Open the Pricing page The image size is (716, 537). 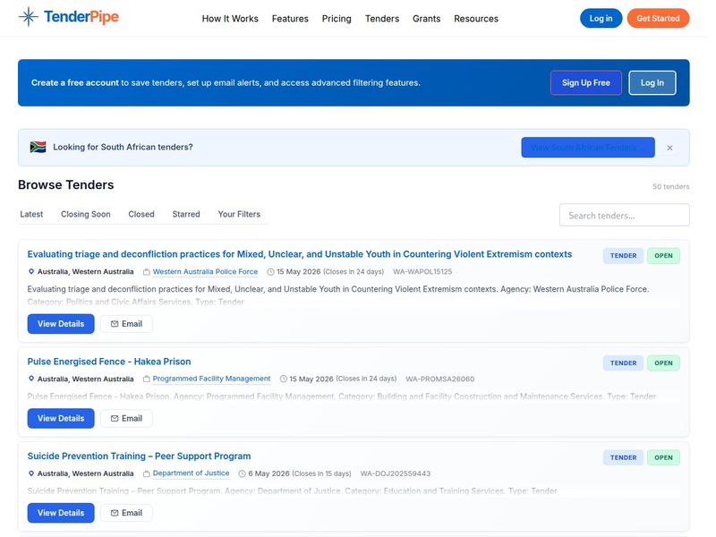tap(337, 19)
